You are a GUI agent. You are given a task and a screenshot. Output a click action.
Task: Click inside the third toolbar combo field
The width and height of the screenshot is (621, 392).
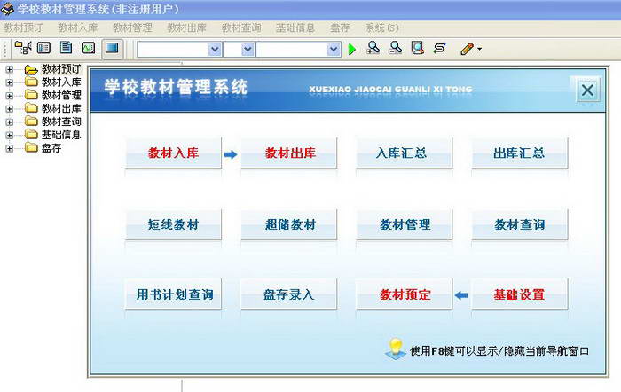click(292, 50)
